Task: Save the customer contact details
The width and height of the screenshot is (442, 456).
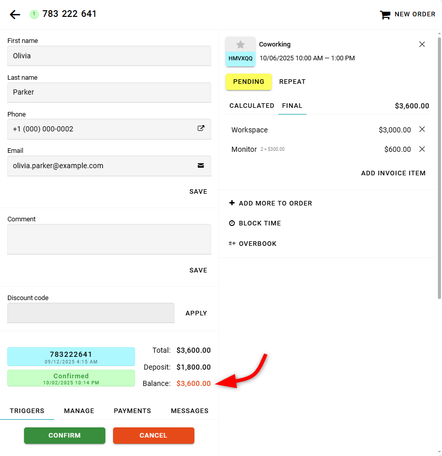Action: pyautogui.click(x=198, y=192)
